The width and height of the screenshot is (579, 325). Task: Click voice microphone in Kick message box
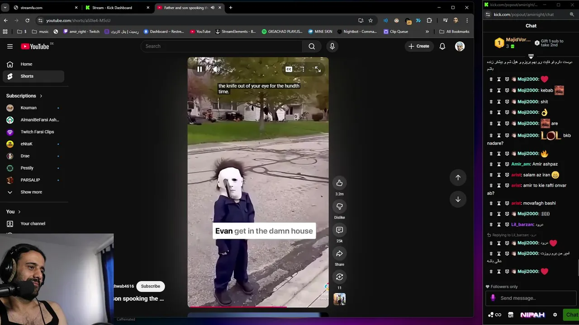point(493,298)
